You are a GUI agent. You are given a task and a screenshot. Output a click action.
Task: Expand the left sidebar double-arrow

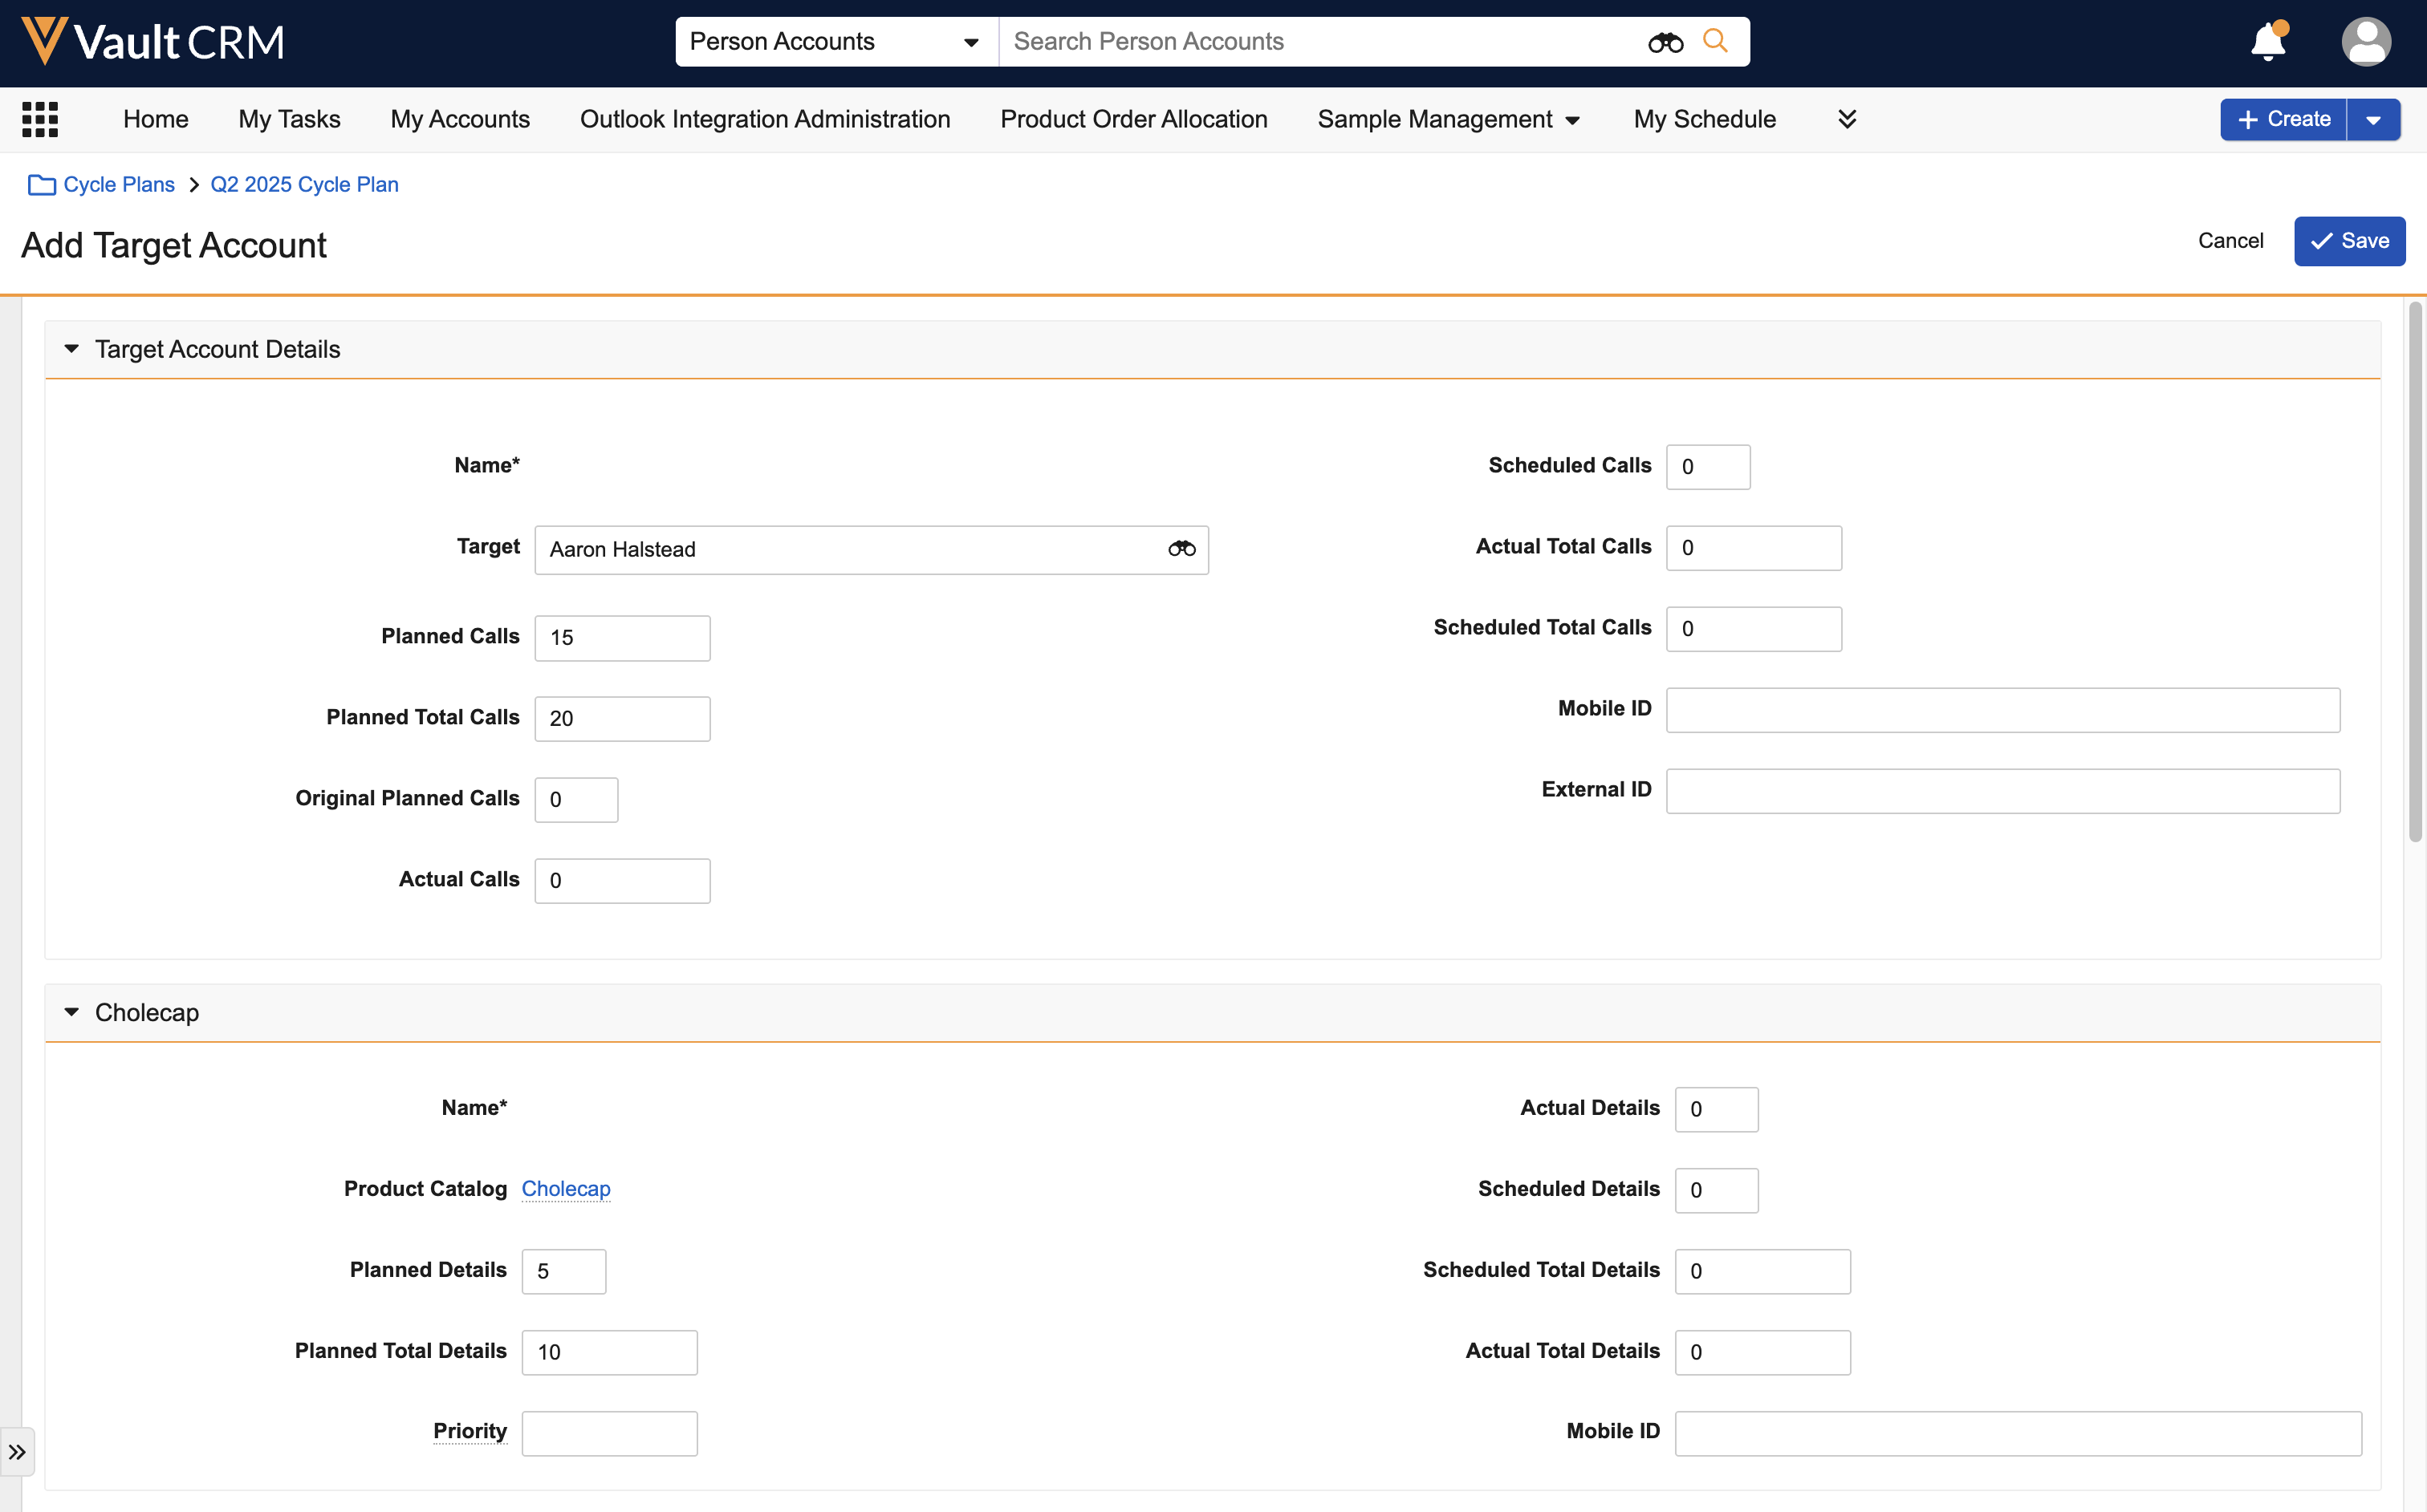coord(17,1451)
